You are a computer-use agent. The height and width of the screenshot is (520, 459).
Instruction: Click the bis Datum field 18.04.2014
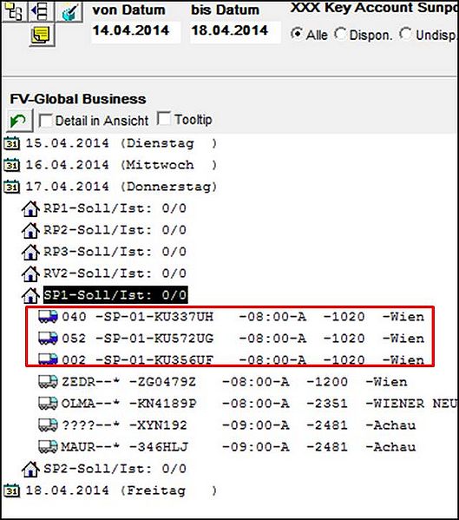(235, 31)
